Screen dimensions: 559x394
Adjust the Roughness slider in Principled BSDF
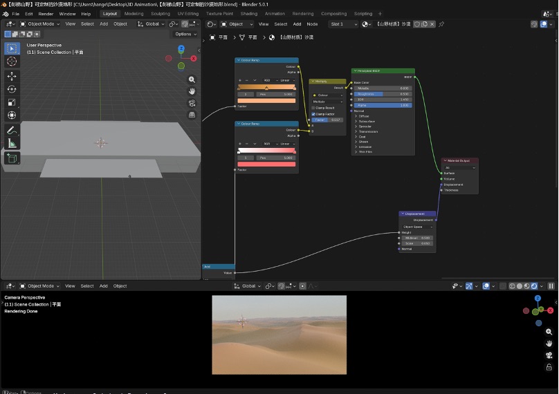[x=383, y=94]
